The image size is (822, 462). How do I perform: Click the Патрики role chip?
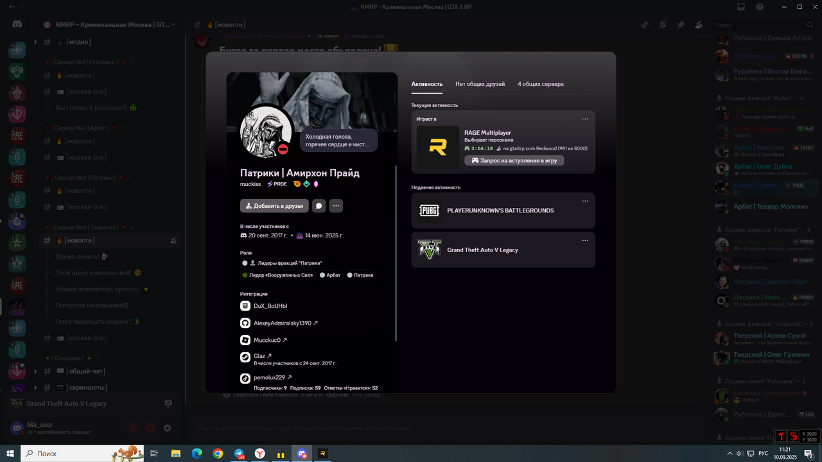click(361, 275)
